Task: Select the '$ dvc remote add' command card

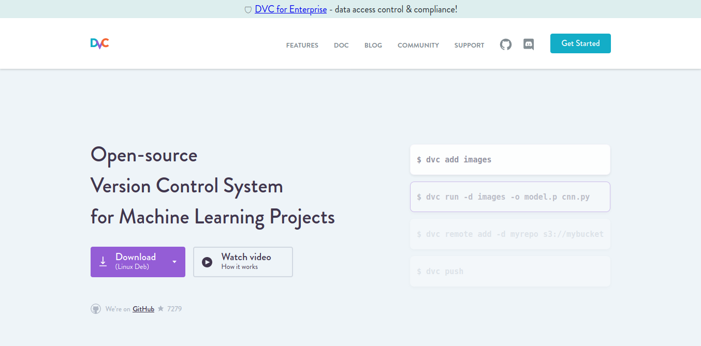Action: point(510,234)
